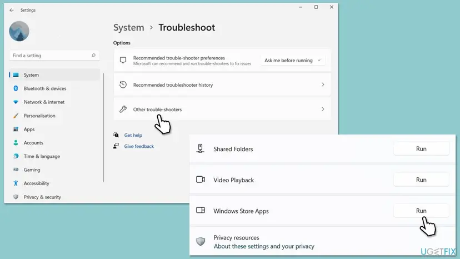Open Privacy & security settings
Image resolution: width=460 pixels, height=259 pixels.
[42, 197]
